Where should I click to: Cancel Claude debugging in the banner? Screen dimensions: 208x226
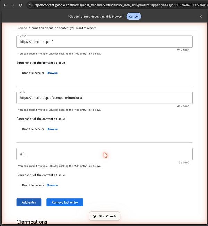click(x=134, y=17)
